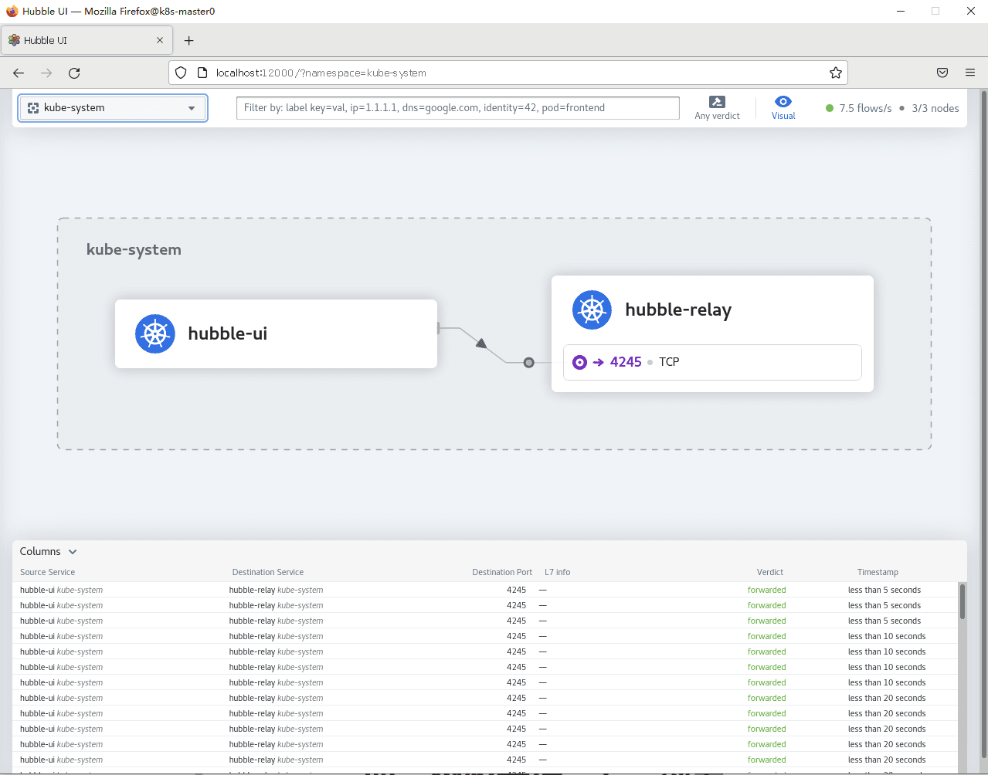Viewport: 988px width, 775px height.
Task: Click the flows table vertical scrollbar
Action: [963, 601]
